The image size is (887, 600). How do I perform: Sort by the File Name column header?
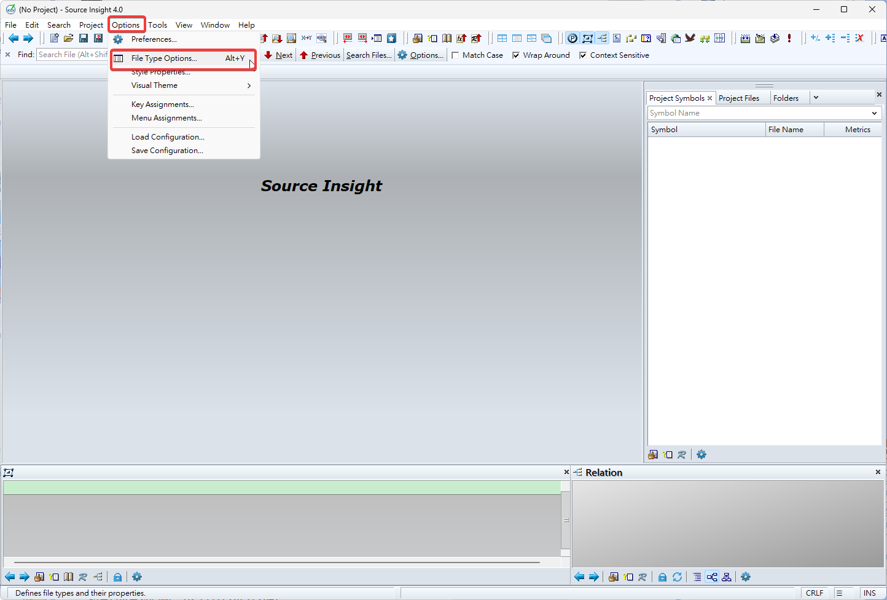point(795,130)
